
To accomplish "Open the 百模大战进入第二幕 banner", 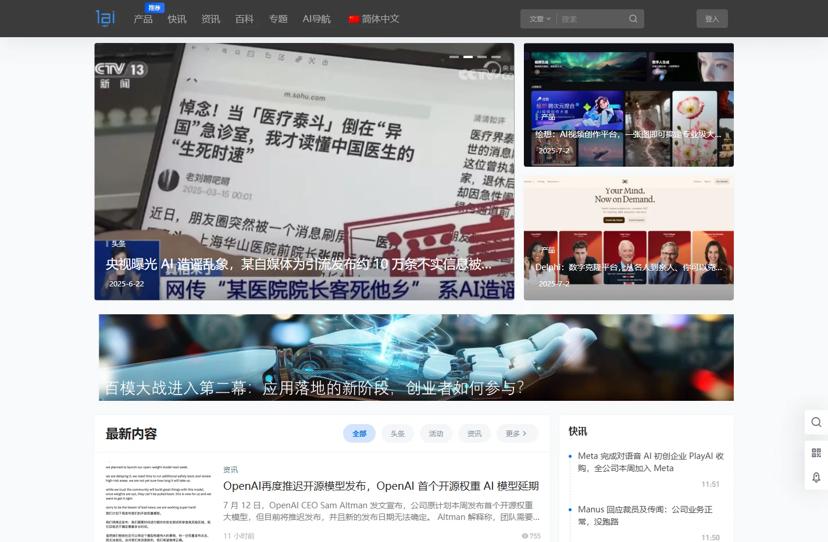I will click(416, 357).
